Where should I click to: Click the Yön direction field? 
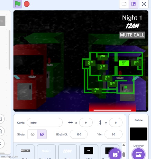113,134
